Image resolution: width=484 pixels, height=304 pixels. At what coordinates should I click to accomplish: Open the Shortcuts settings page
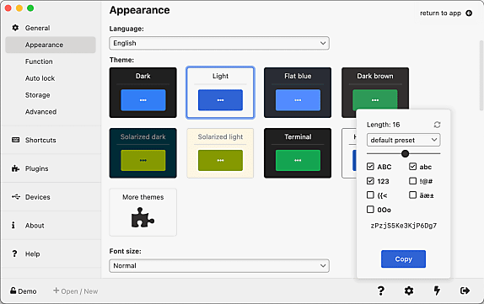pyautogui.click(x=40, y=140)
